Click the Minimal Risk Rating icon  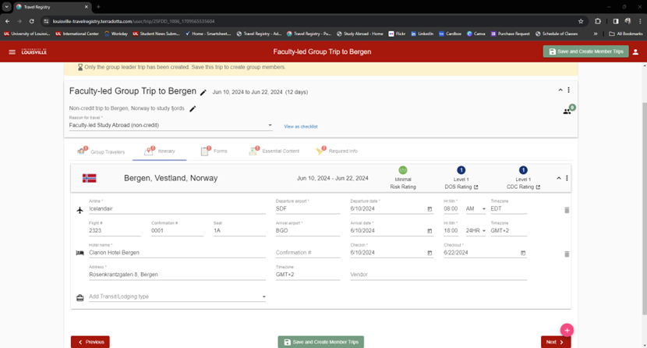[403, 170]
